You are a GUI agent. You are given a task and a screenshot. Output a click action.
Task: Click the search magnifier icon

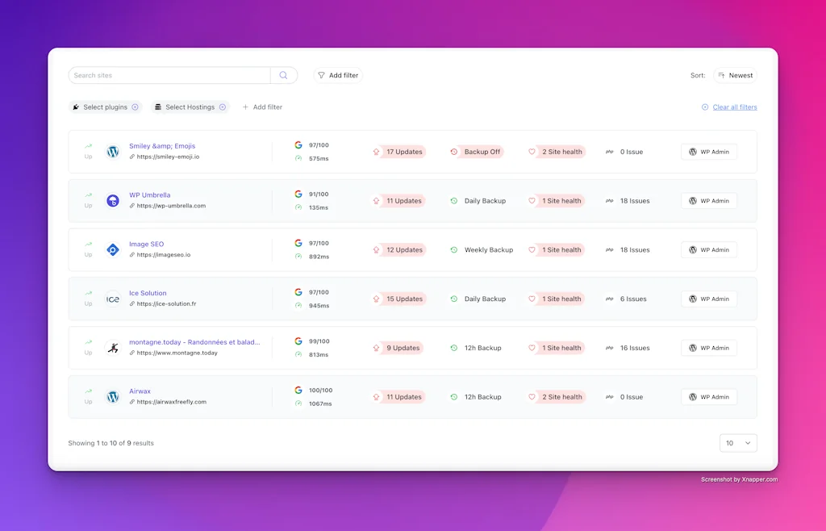pyautogui.click(x=283, y=74)
